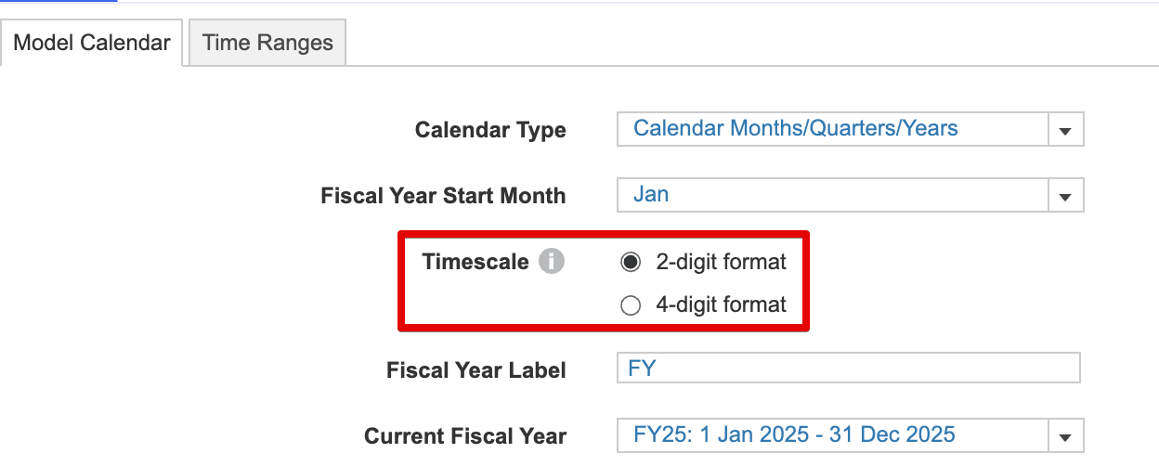This screenshot has width=1159, height=466.
Task: Click the 'Calendar Months/Quarters/Years' selected value
Action: 795,129
